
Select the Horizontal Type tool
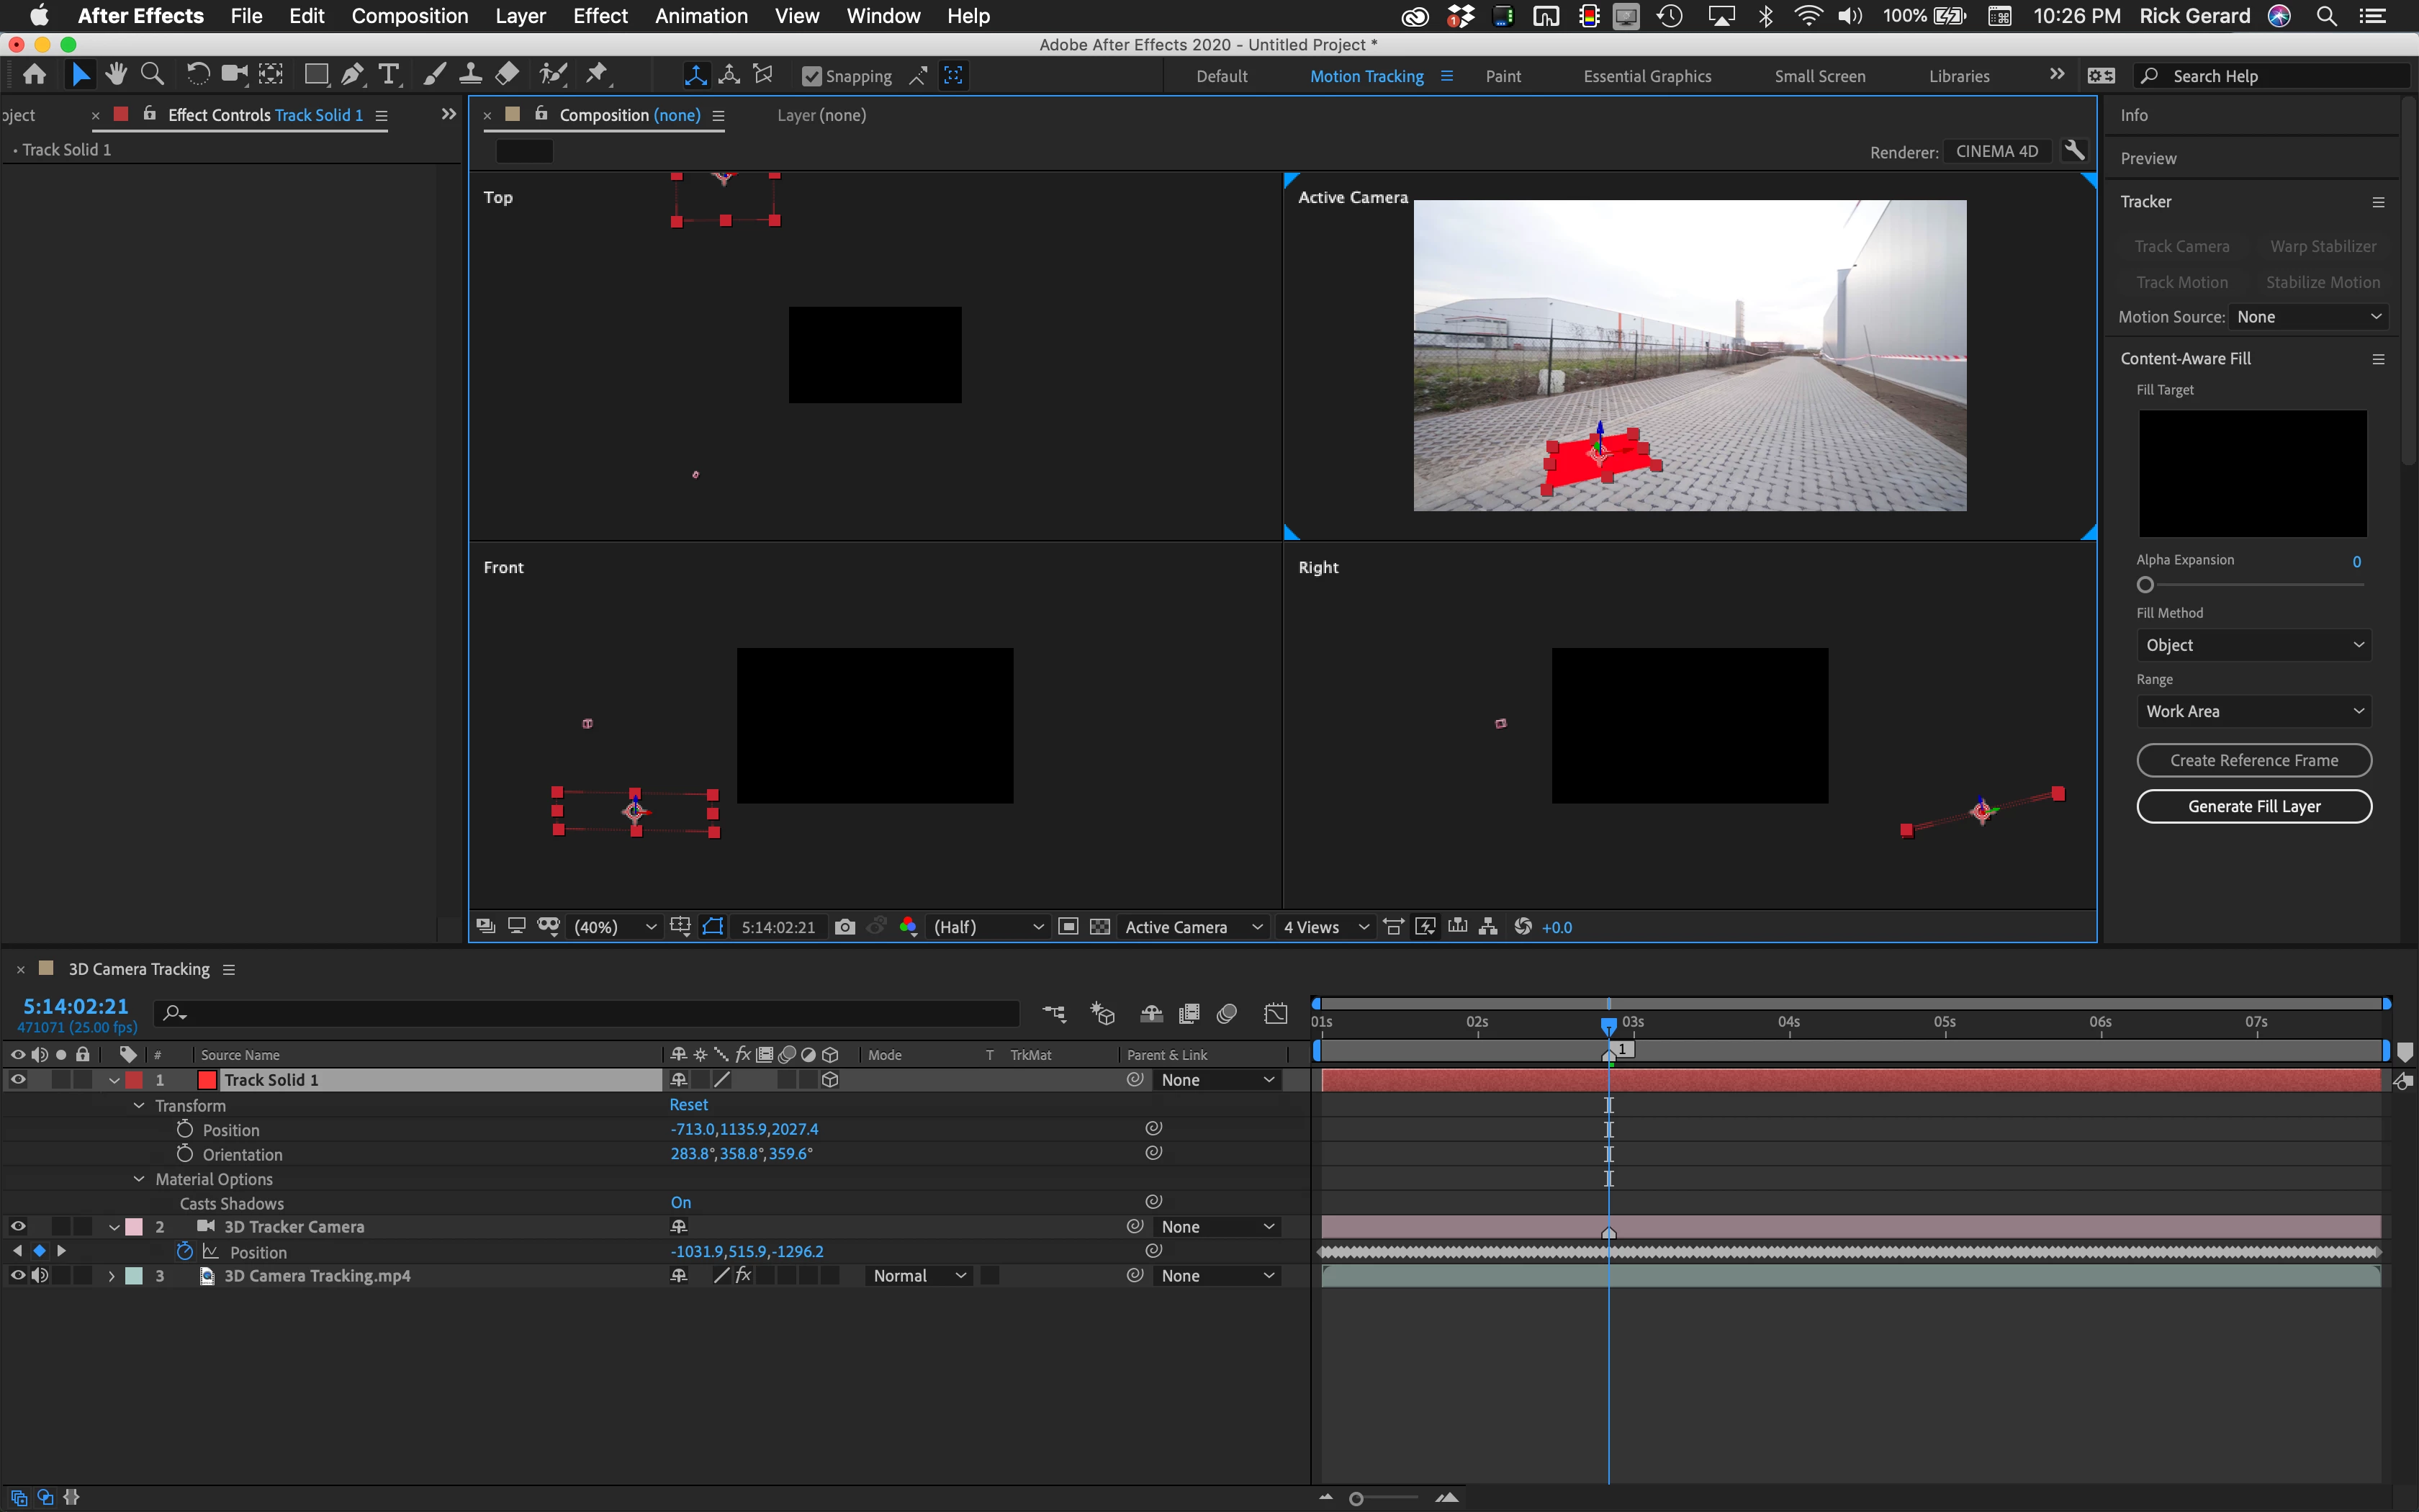(x=389, y=74)
